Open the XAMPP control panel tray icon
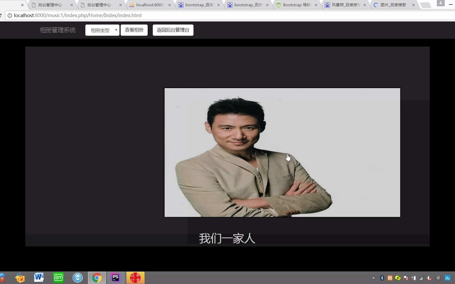The width and height of the screenshot is (455, 284). 390,278
